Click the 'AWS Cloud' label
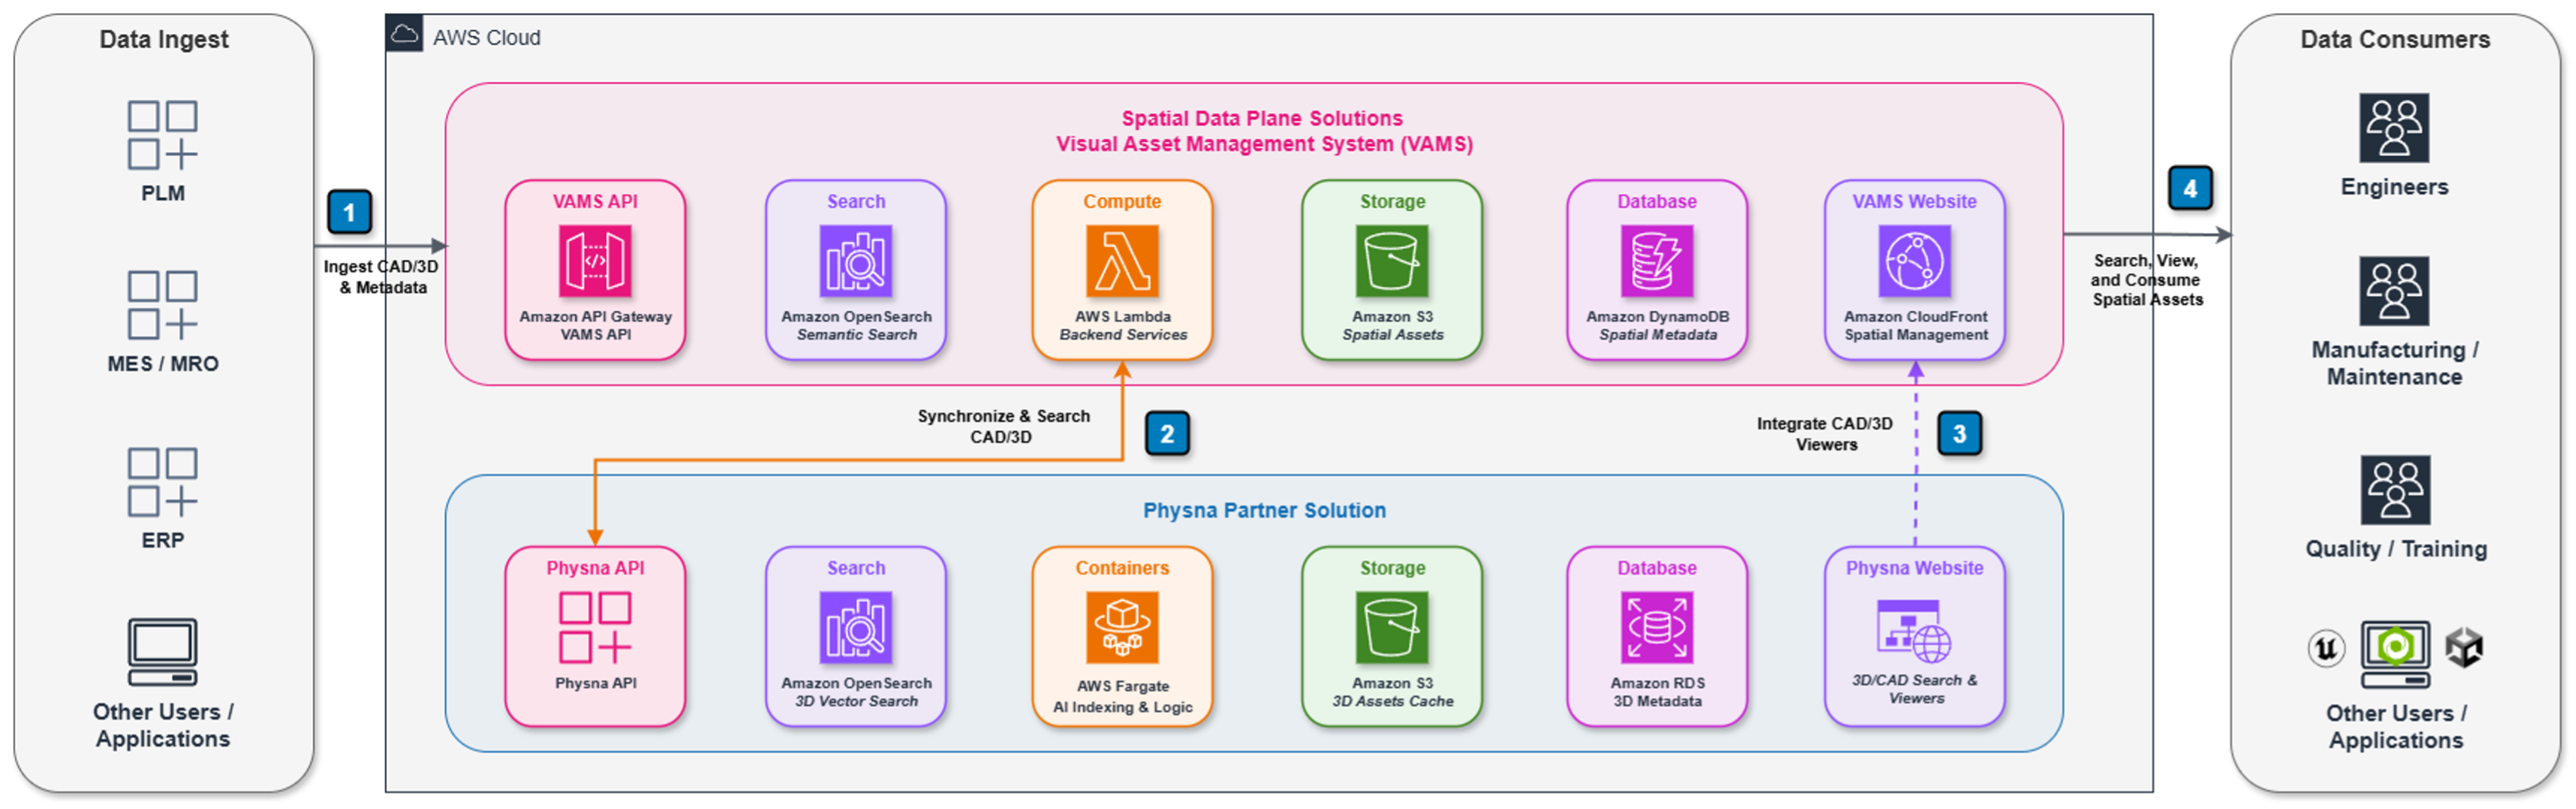This screenshot has height=809, width=2576. point(486,37)
